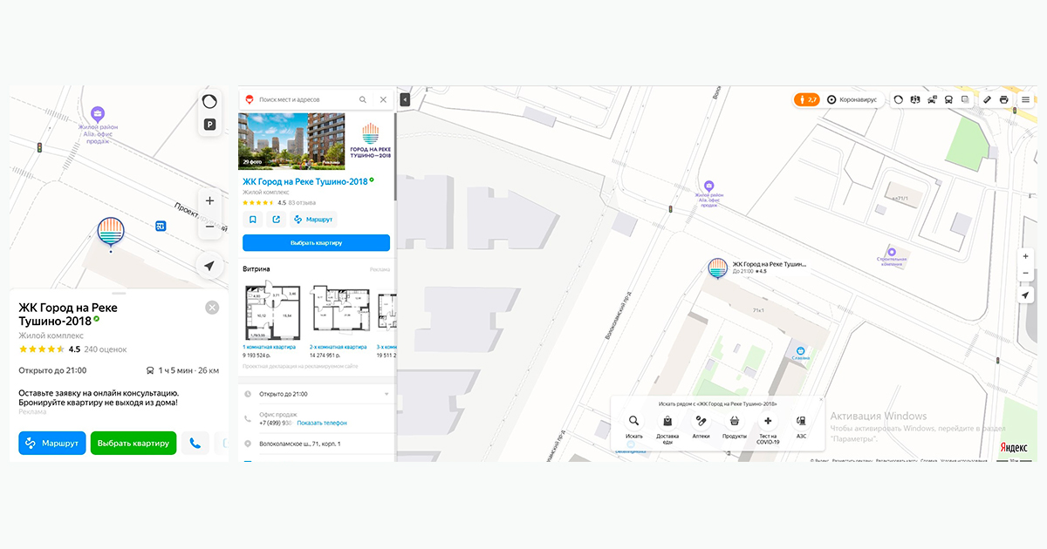Viewport: 1047px width, 549px height.
Task: Click the Витрина section heading
Action: coord(257,269)
